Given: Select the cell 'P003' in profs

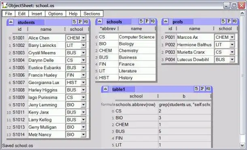Looking at the screenshot, I should [170, 52].
